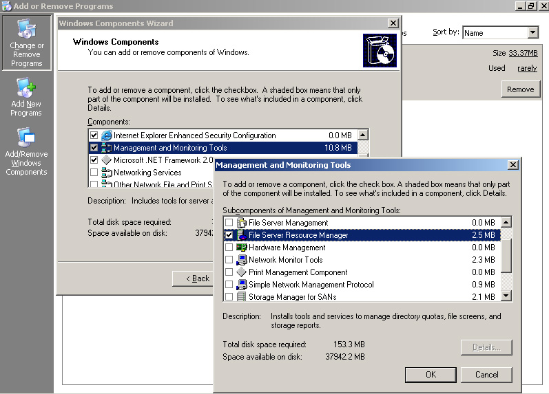549x394 pixels.
Task: Open the Sort by dropdown
Action: [532, 32]
